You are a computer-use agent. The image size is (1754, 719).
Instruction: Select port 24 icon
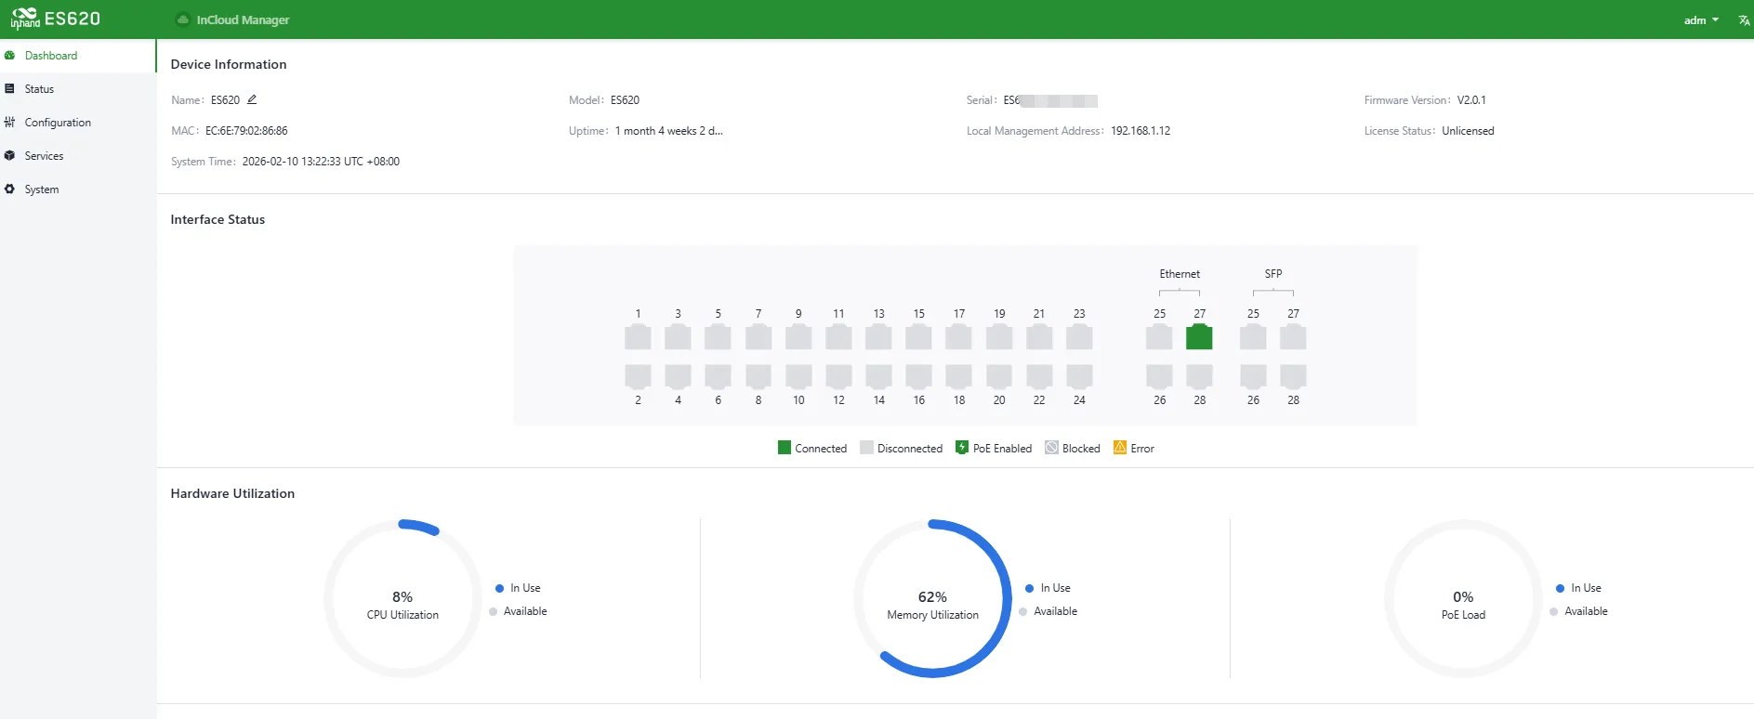pyautogui.click(x=1079, y=376)
